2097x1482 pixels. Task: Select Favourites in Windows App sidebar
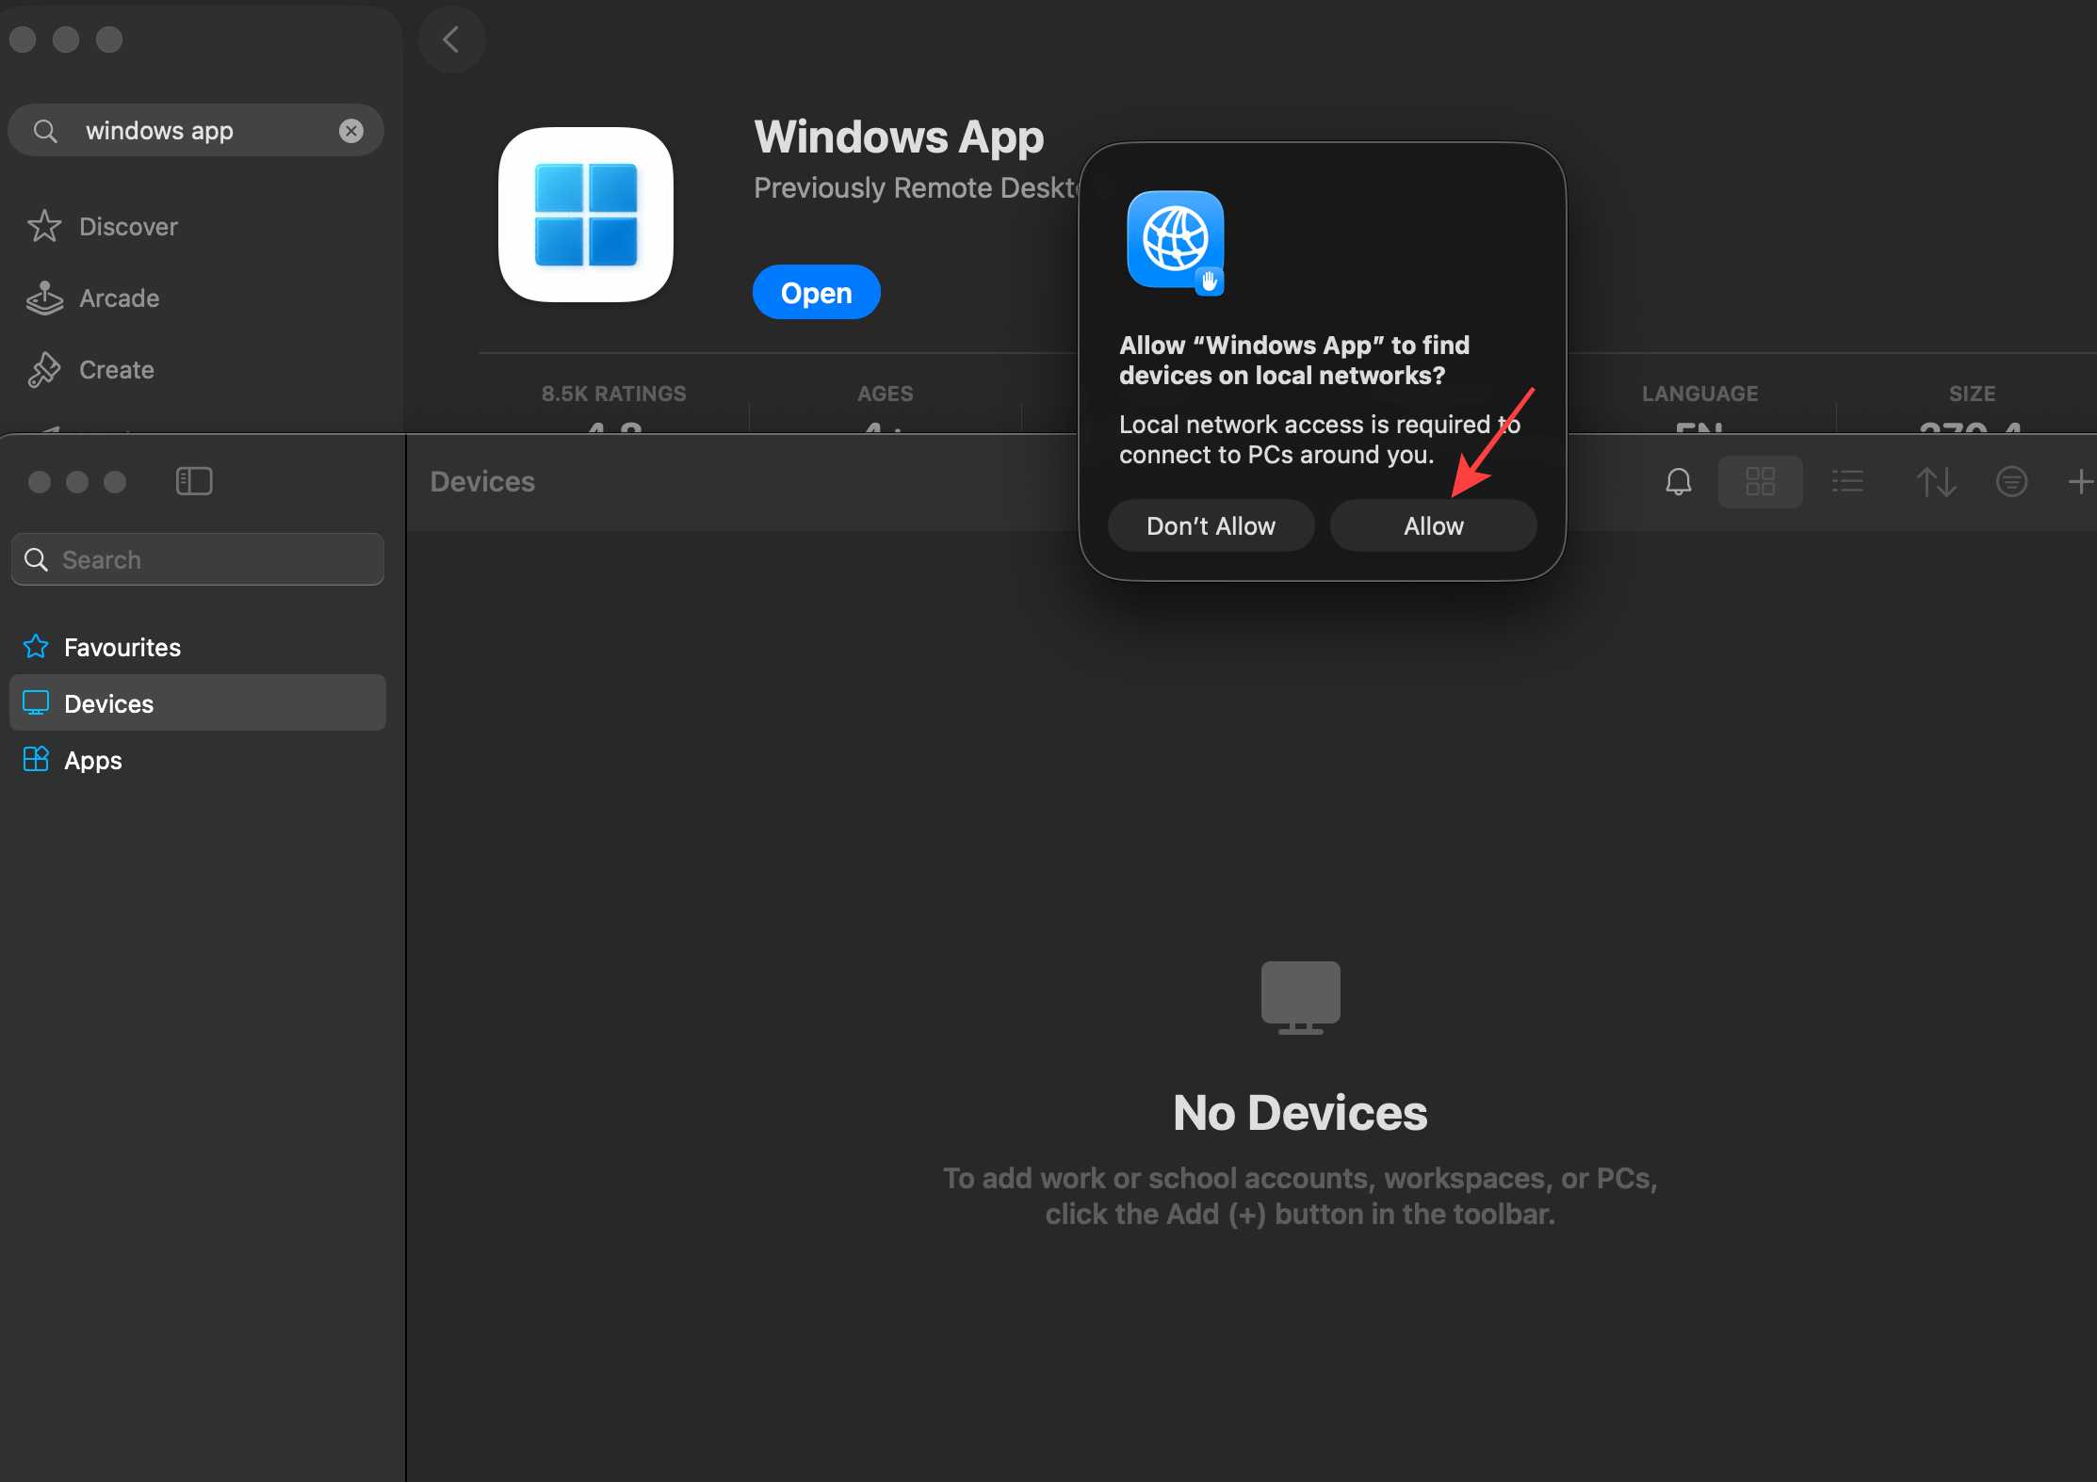click(x=198, y=647)
